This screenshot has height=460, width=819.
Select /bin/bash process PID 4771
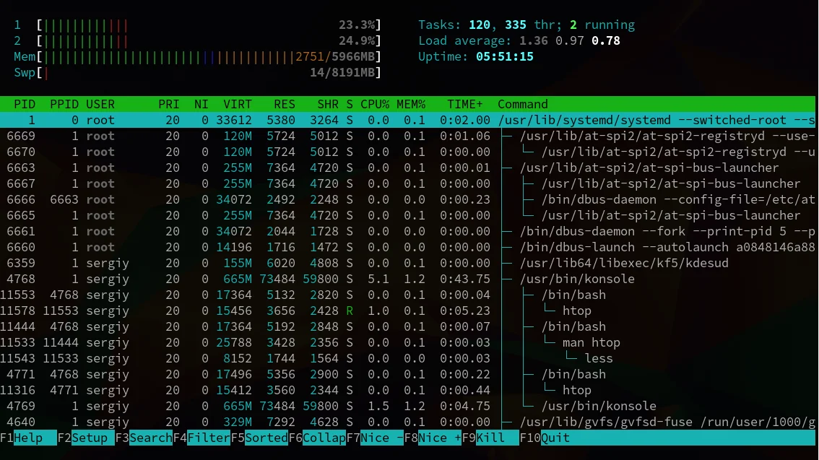click(407, 374)
